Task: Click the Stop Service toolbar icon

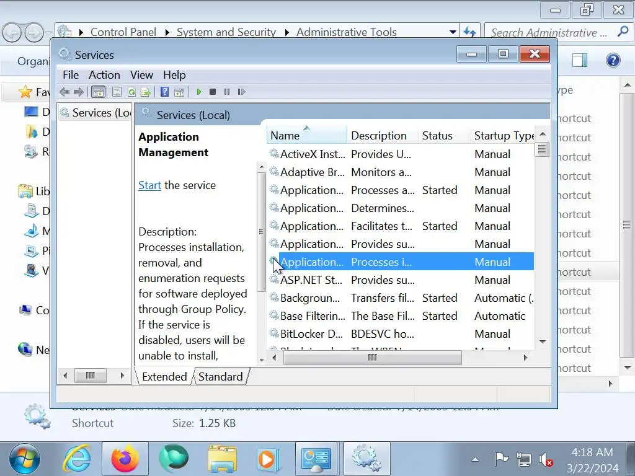Action: tap(212, 92)
